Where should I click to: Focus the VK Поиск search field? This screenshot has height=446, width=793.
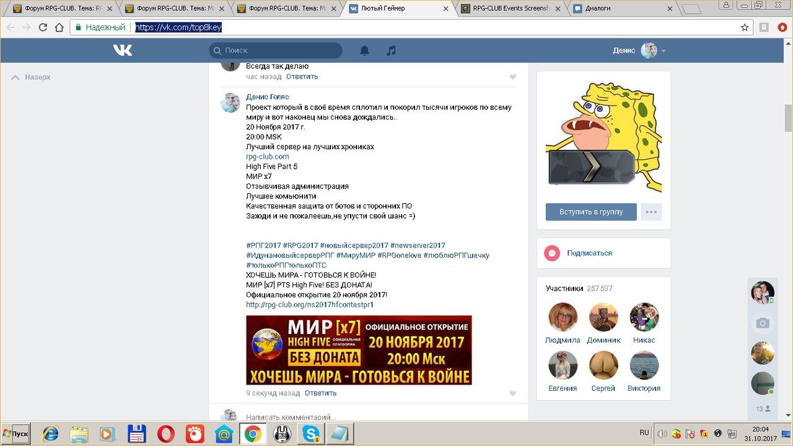[276, 51]
